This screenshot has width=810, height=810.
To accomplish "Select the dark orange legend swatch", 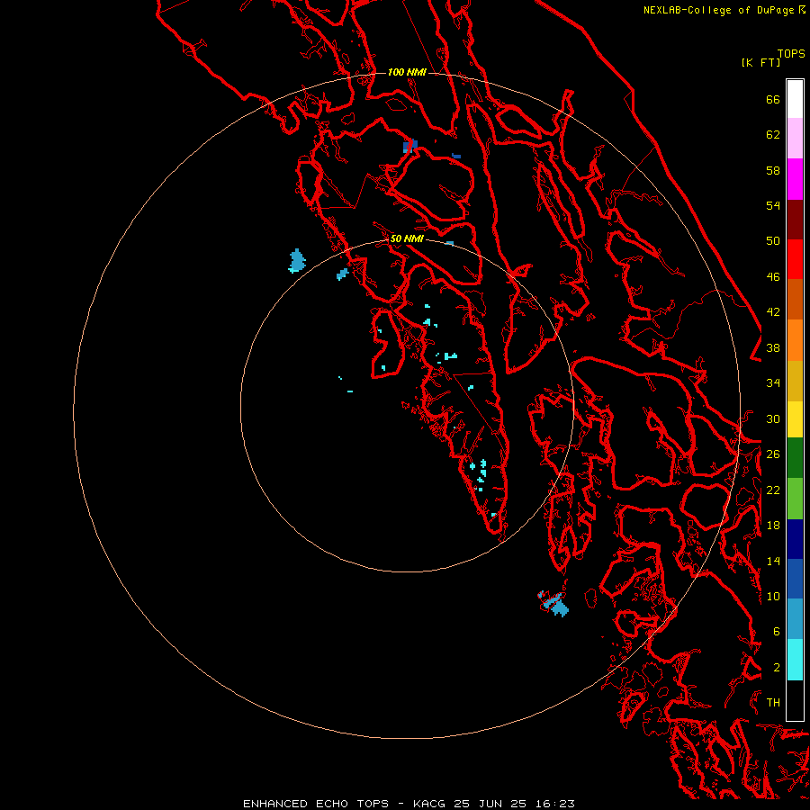I will click(x=795, y=299).
